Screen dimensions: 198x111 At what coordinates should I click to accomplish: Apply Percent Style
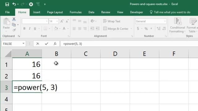point(146,29)
